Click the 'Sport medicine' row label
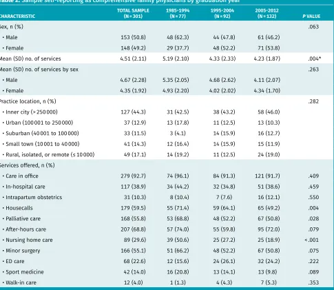 click(x=25, y=272)
